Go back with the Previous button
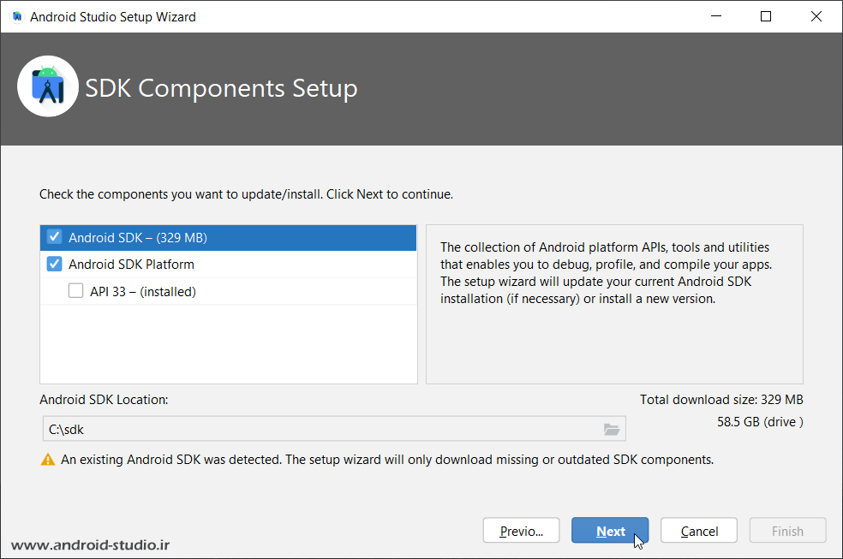The height and width of the screenshot is (559, 843). point(521,531)
